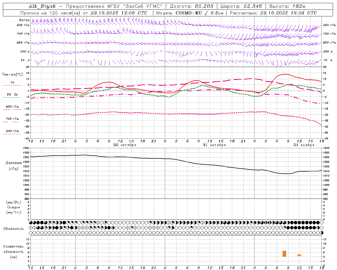Select the 10 м wind level on right
Image resolution: width=337 pixels, height=270 pixels.
(328, 60)
